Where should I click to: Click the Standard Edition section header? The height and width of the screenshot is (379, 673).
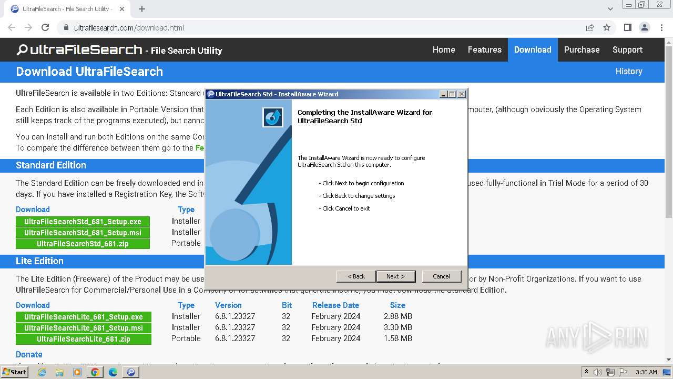[x=51, y=165]
